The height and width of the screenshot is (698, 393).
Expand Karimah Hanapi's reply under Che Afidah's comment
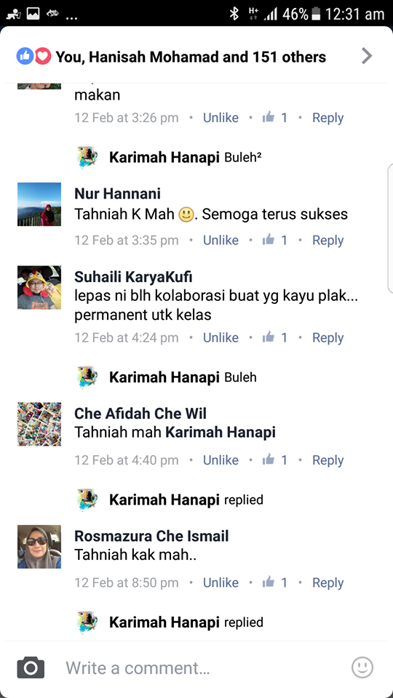[170, 500]
